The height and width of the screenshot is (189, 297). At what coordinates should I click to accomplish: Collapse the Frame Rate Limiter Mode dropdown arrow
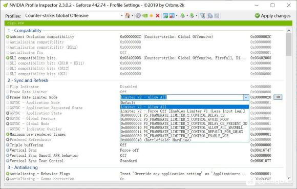(x=246, y=97)
